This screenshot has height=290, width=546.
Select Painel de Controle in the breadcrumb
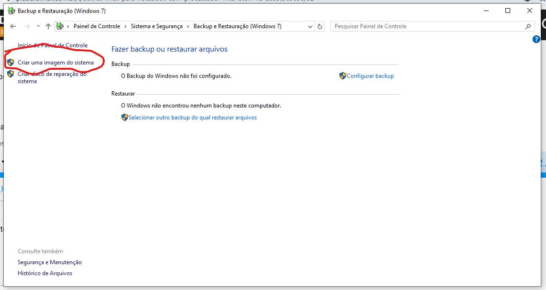coord(97,26)
